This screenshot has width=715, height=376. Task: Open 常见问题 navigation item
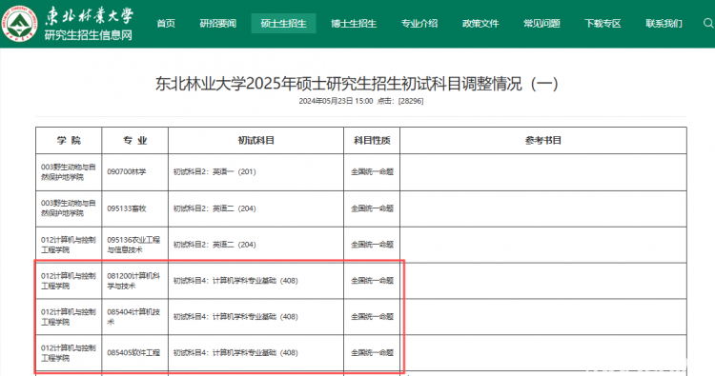click(541, 24)
